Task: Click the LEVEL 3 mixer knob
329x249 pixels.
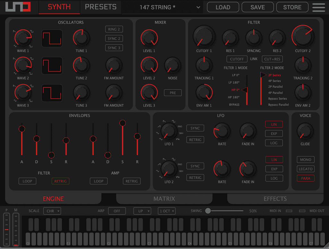Action: tap(149, 93)
